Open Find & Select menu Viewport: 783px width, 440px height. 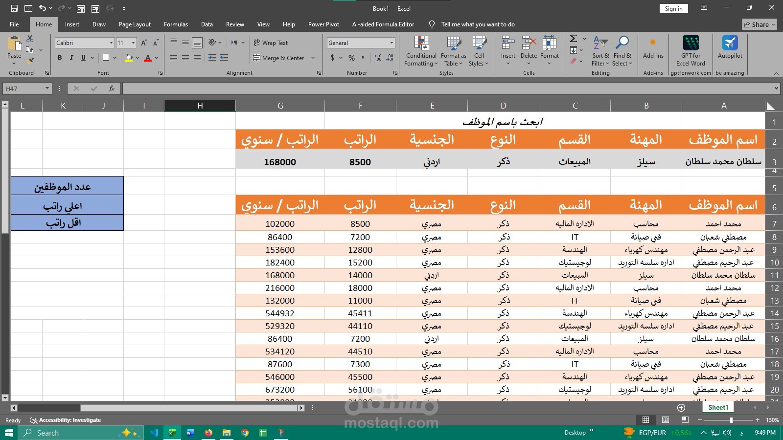(622, 51)
